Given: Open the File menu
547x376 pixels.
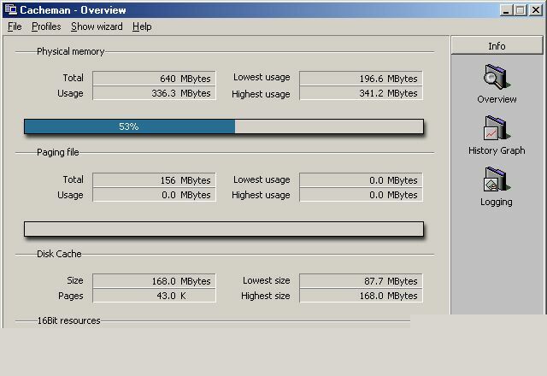Looking at the screenshot, I should [15, 26].
